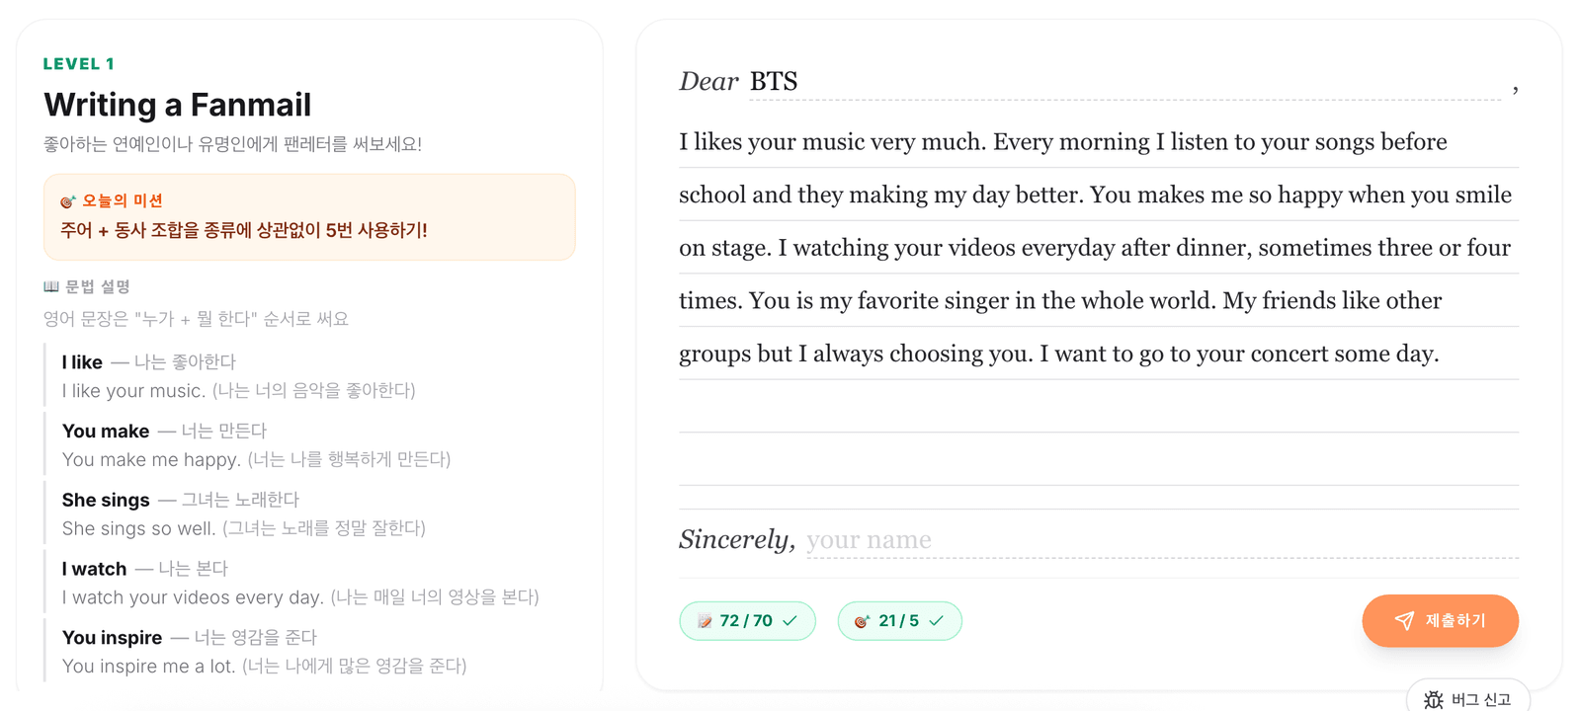
Task: Open the 버그 신고 bug report button
Action: coord(1468,699)
